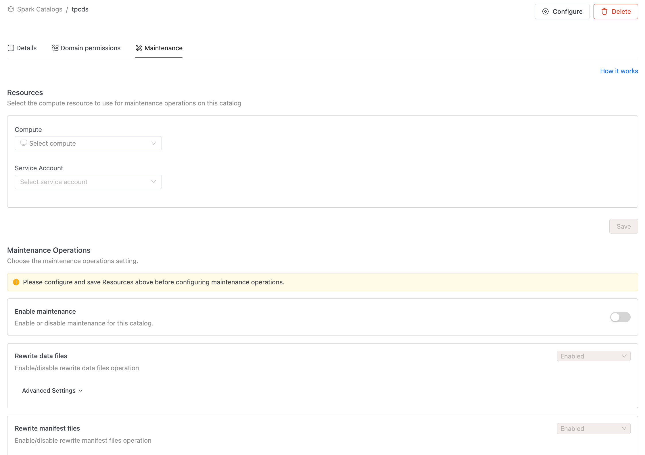Click the Domain permissions icon
The image size is (645, 455).
click(x=55, y=48)
